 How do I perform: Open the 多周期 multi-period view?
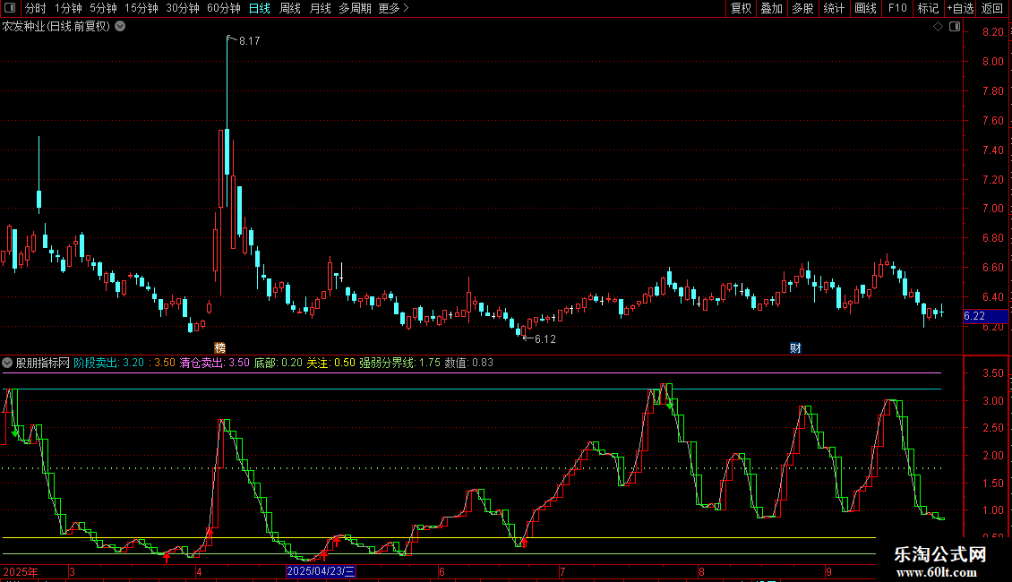[x=355, y=8]
